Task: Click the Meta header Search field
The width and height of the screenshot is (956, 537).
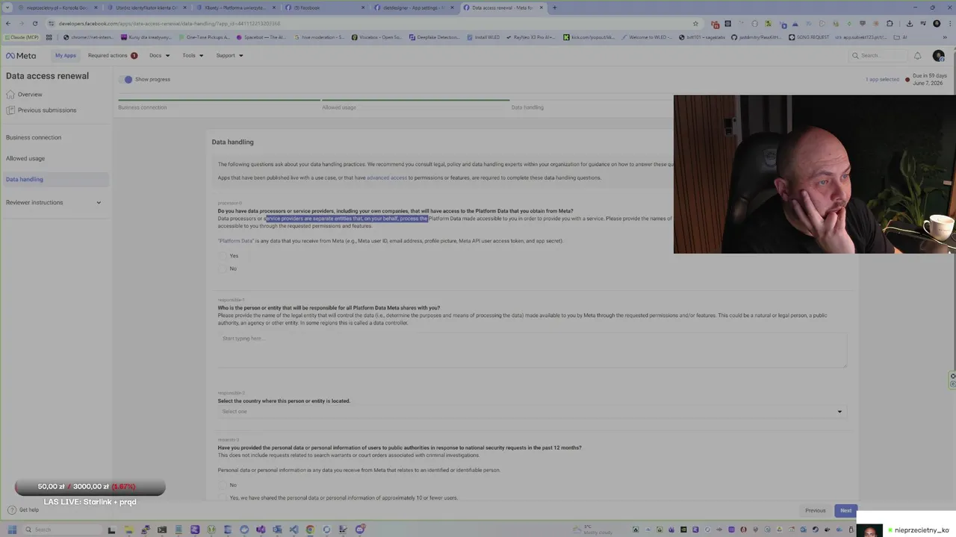Action: (x=878, y=55)
